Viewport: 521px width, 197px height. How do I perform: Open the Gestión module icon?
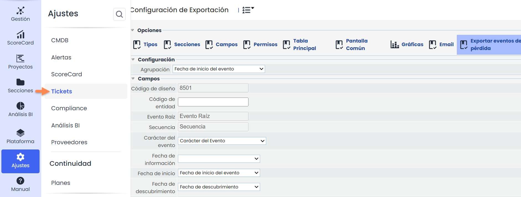pyautogui.click(x=20, y=11)
